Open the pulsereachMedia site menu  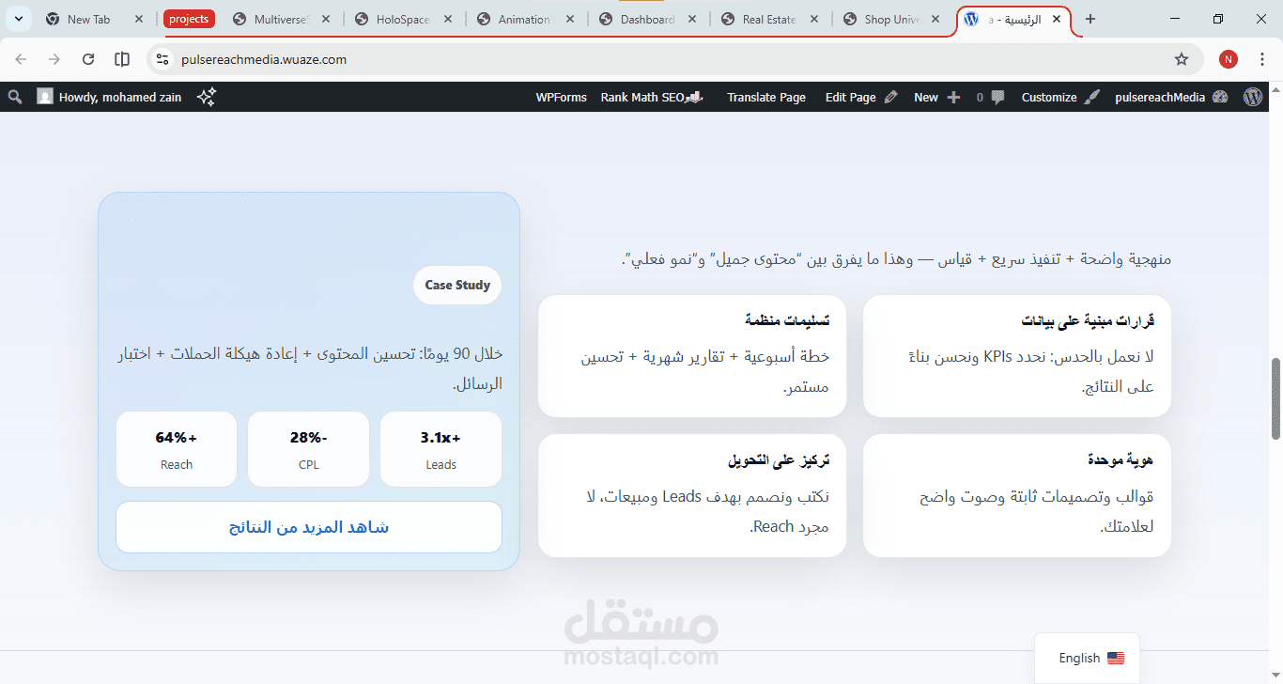click(1171, 97)
